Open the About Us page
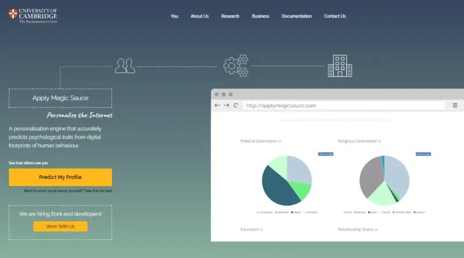The height and width of the screenshot is (258, 464). click(200, 16)
